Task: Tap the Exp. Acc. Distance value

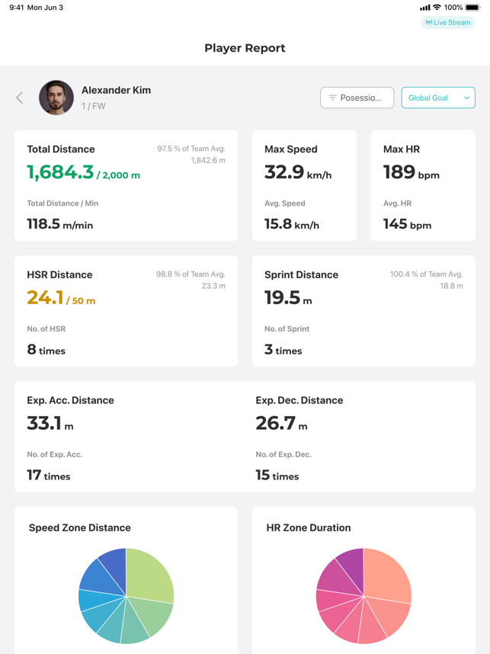Action: point(50,423)
